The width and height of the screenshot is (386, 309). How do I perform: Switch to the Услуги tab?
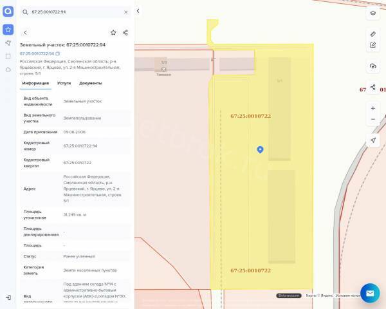tap(64, 83)
